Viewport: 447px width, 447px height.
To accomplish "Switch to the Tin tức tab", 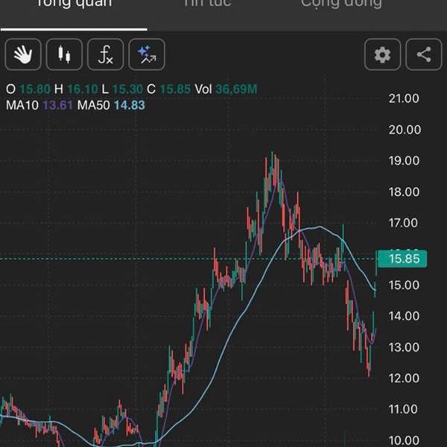I will (207, 4).
